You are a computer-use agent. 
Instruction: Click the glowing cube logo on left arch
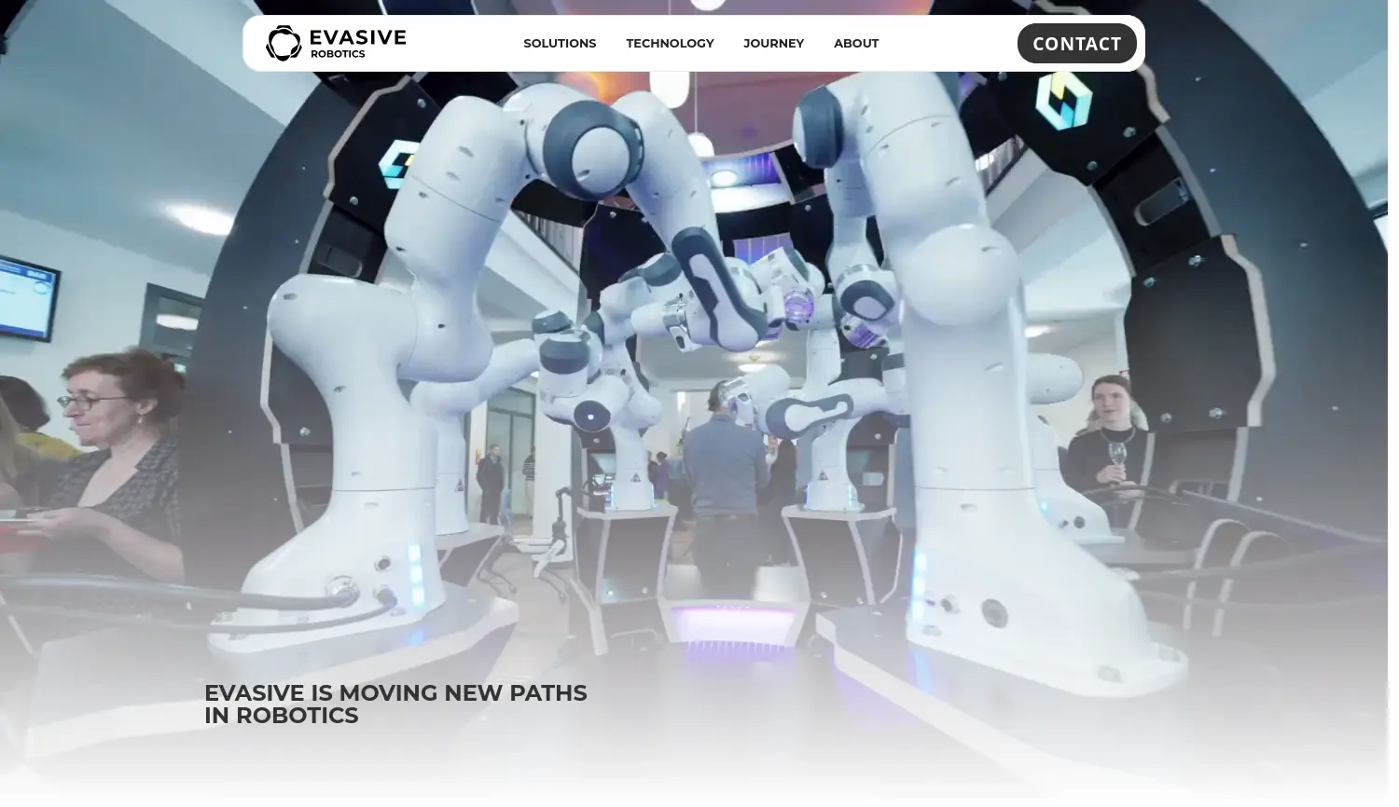(398, 162)
